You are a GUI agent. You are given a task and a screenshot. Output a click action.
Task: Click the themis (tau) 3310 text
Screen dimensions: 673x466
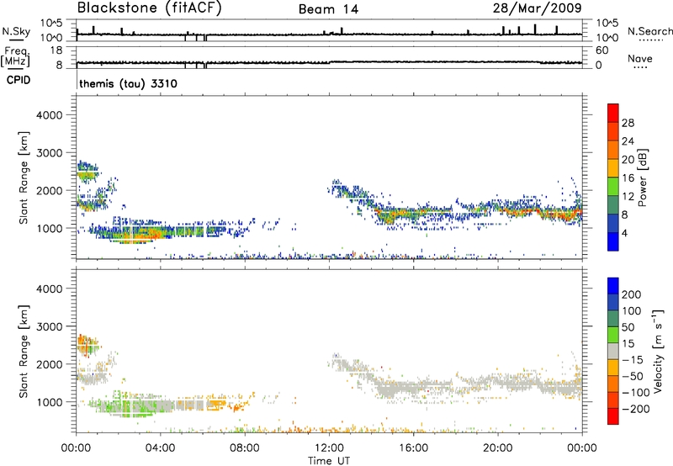[x=129, y=83]
